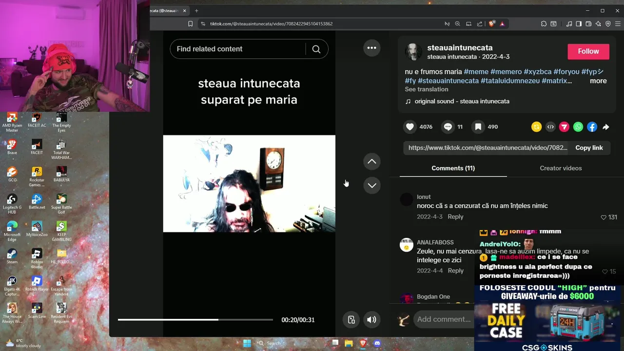
Task: Click the Brave Rewards triangle icon
Action: tap(502, 23)
